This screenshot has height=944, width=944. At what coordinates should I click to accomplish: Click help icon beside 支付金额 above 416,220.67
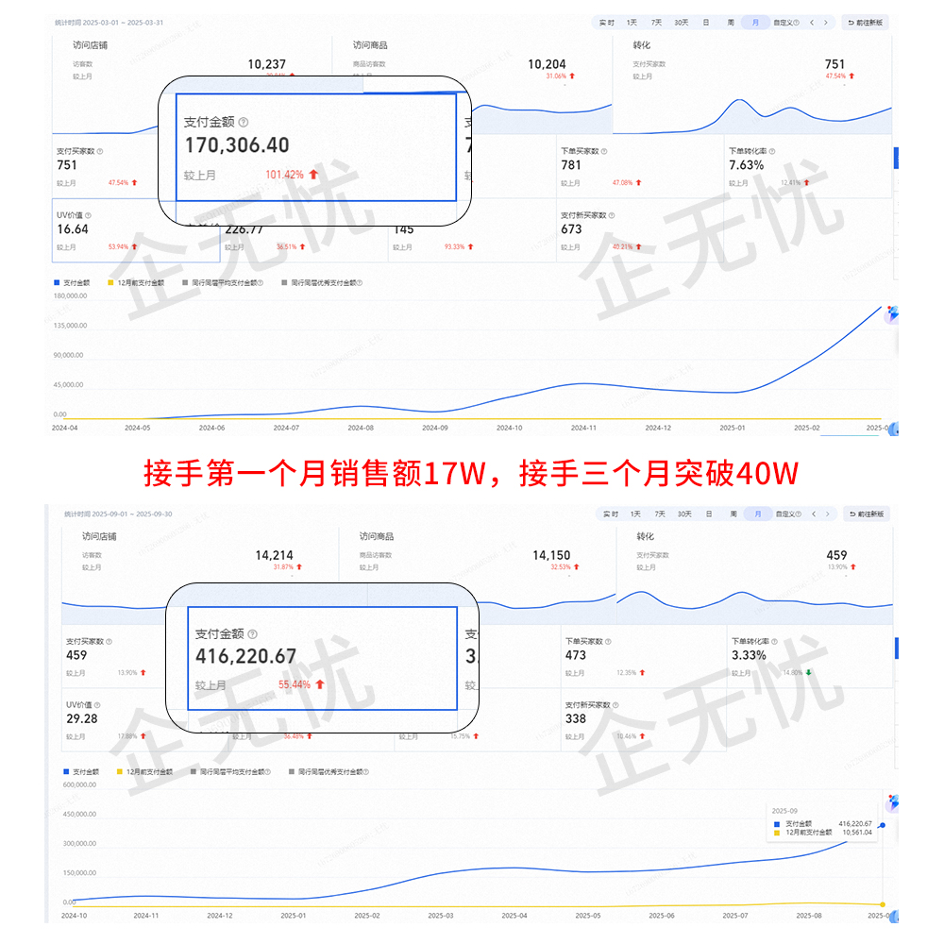[252, 635]
